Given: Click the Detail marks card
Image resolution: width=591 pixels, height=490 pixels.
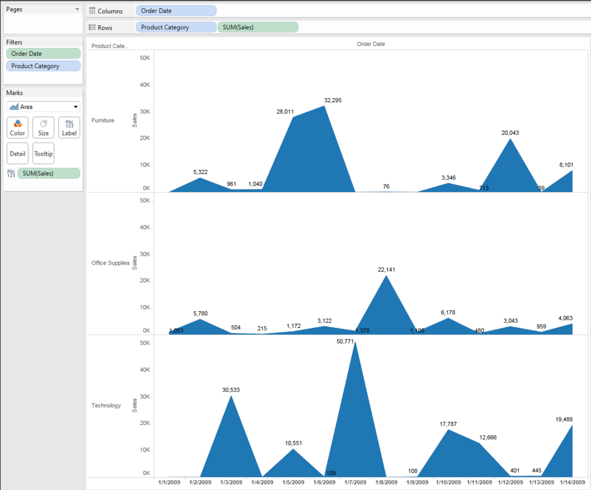Looking at the screenshot, I should click(x=17, y=153).
